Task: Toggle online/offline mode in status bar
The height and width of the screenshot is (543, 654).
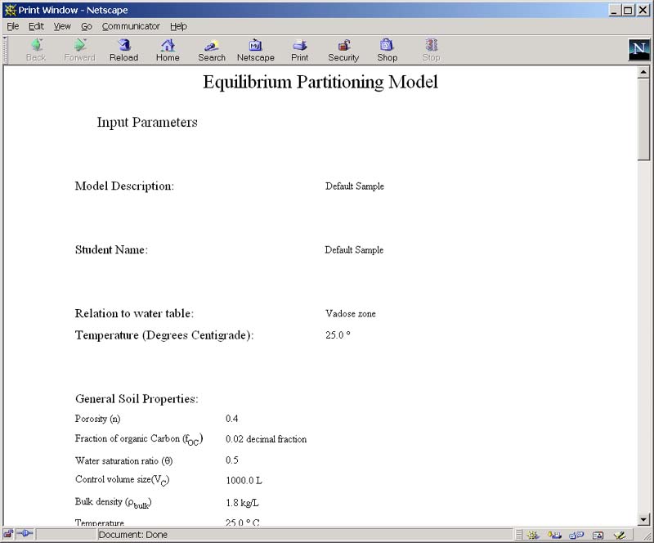Action: 25,534
